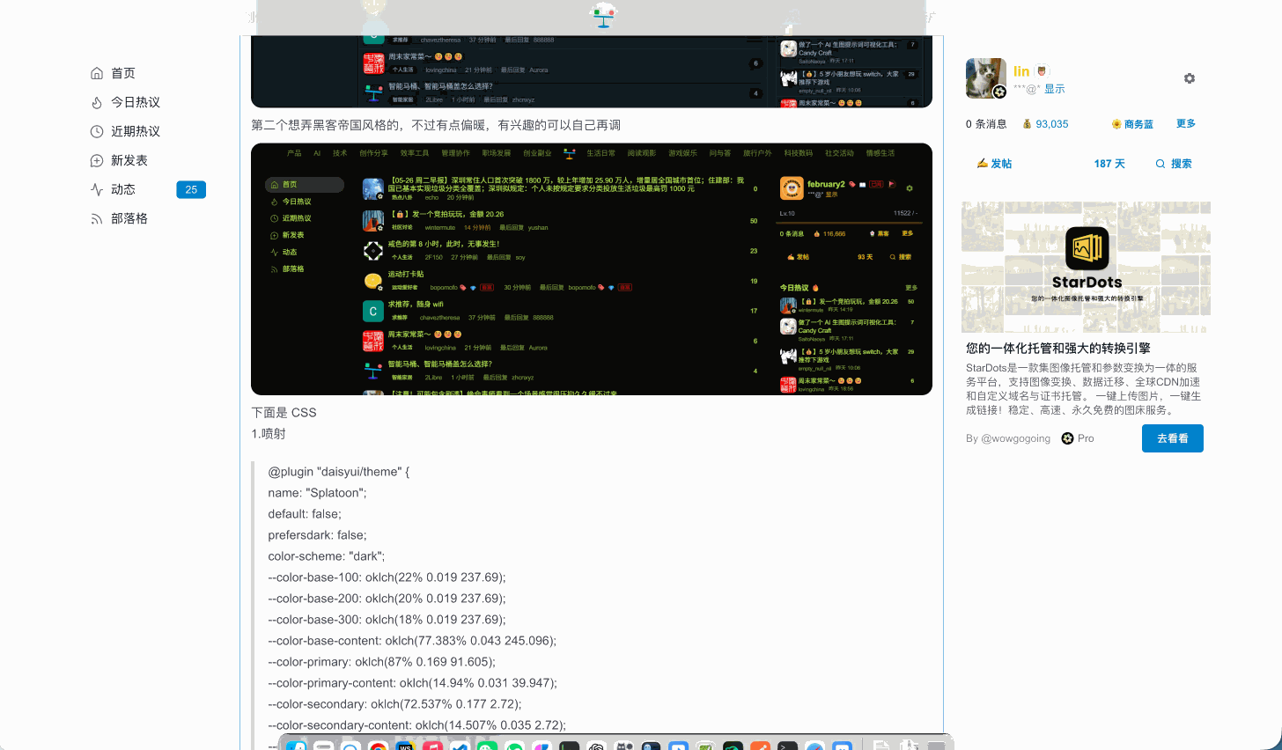This screenshot has height=750, width=1282.
Task: Click the cat avatar in profile panel
Action: point(986,78)
